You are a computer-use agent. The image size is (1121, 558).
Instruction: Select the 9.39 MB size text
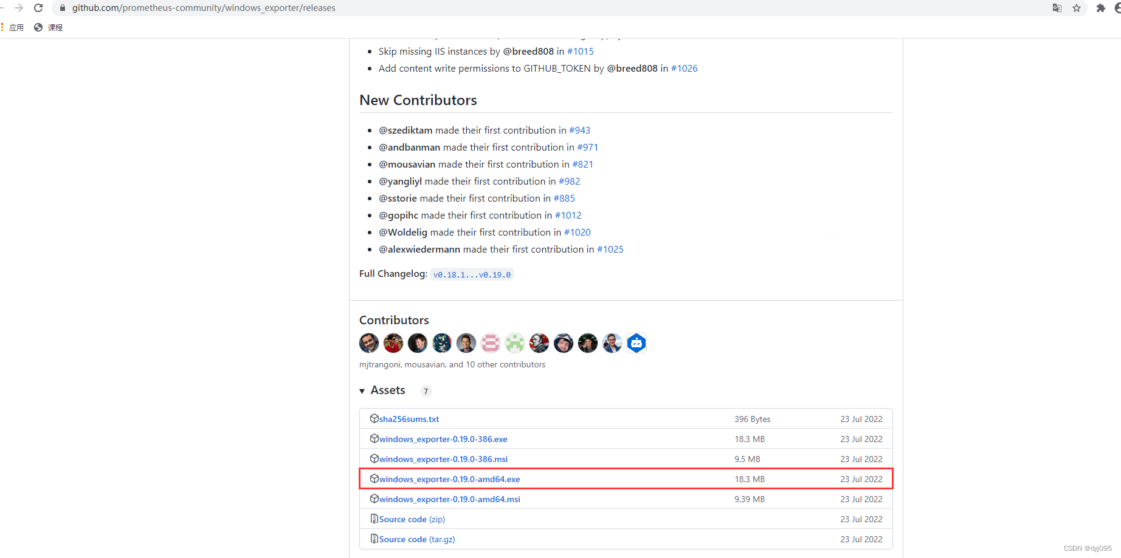[750, 499]
